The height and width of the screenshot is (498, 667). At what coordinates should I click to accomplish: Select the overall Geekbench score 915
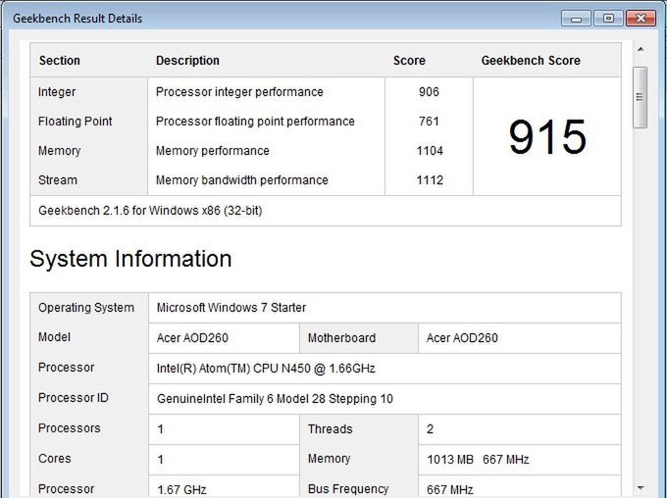click(x=547, y=137)
